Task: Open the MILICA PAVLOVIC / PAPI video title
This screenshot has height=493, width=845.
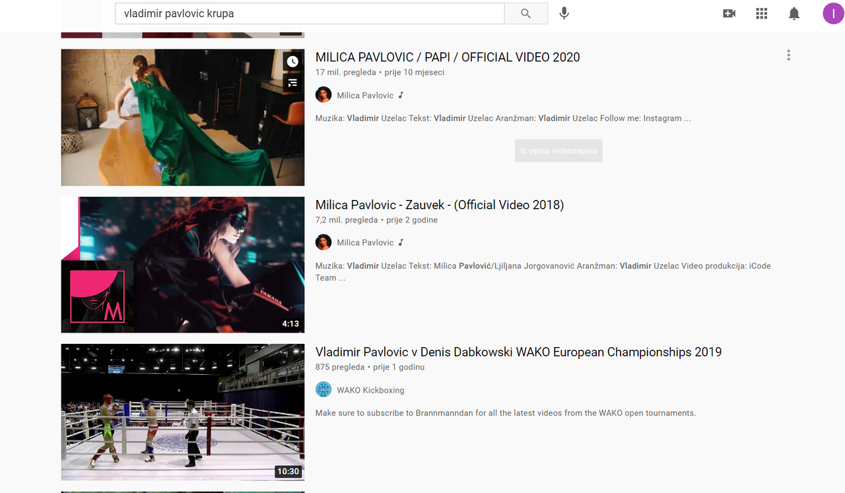Action: [448, 57]
